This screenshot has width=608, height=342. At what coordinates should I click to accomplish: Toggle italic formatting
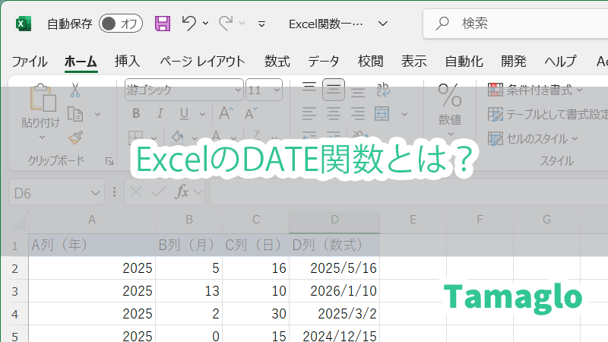point(160,114)
